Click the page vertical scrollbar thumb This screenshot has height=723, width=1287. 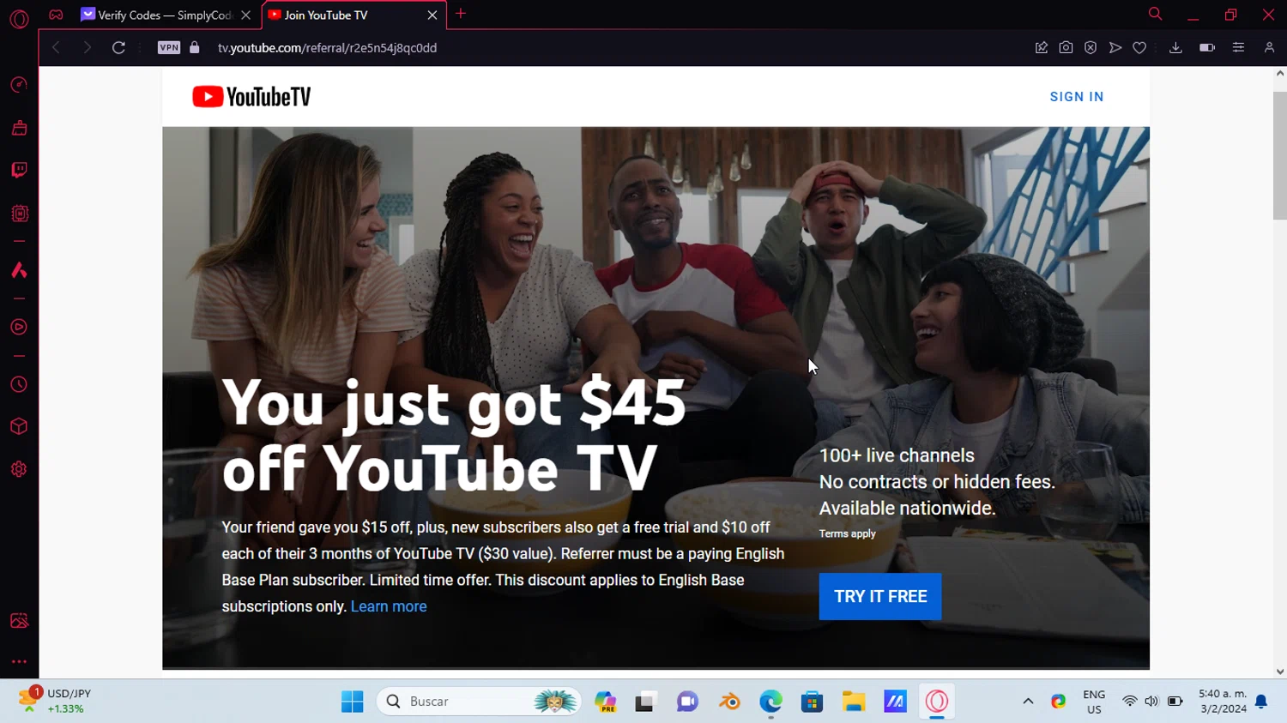[x=1279, y=154]
